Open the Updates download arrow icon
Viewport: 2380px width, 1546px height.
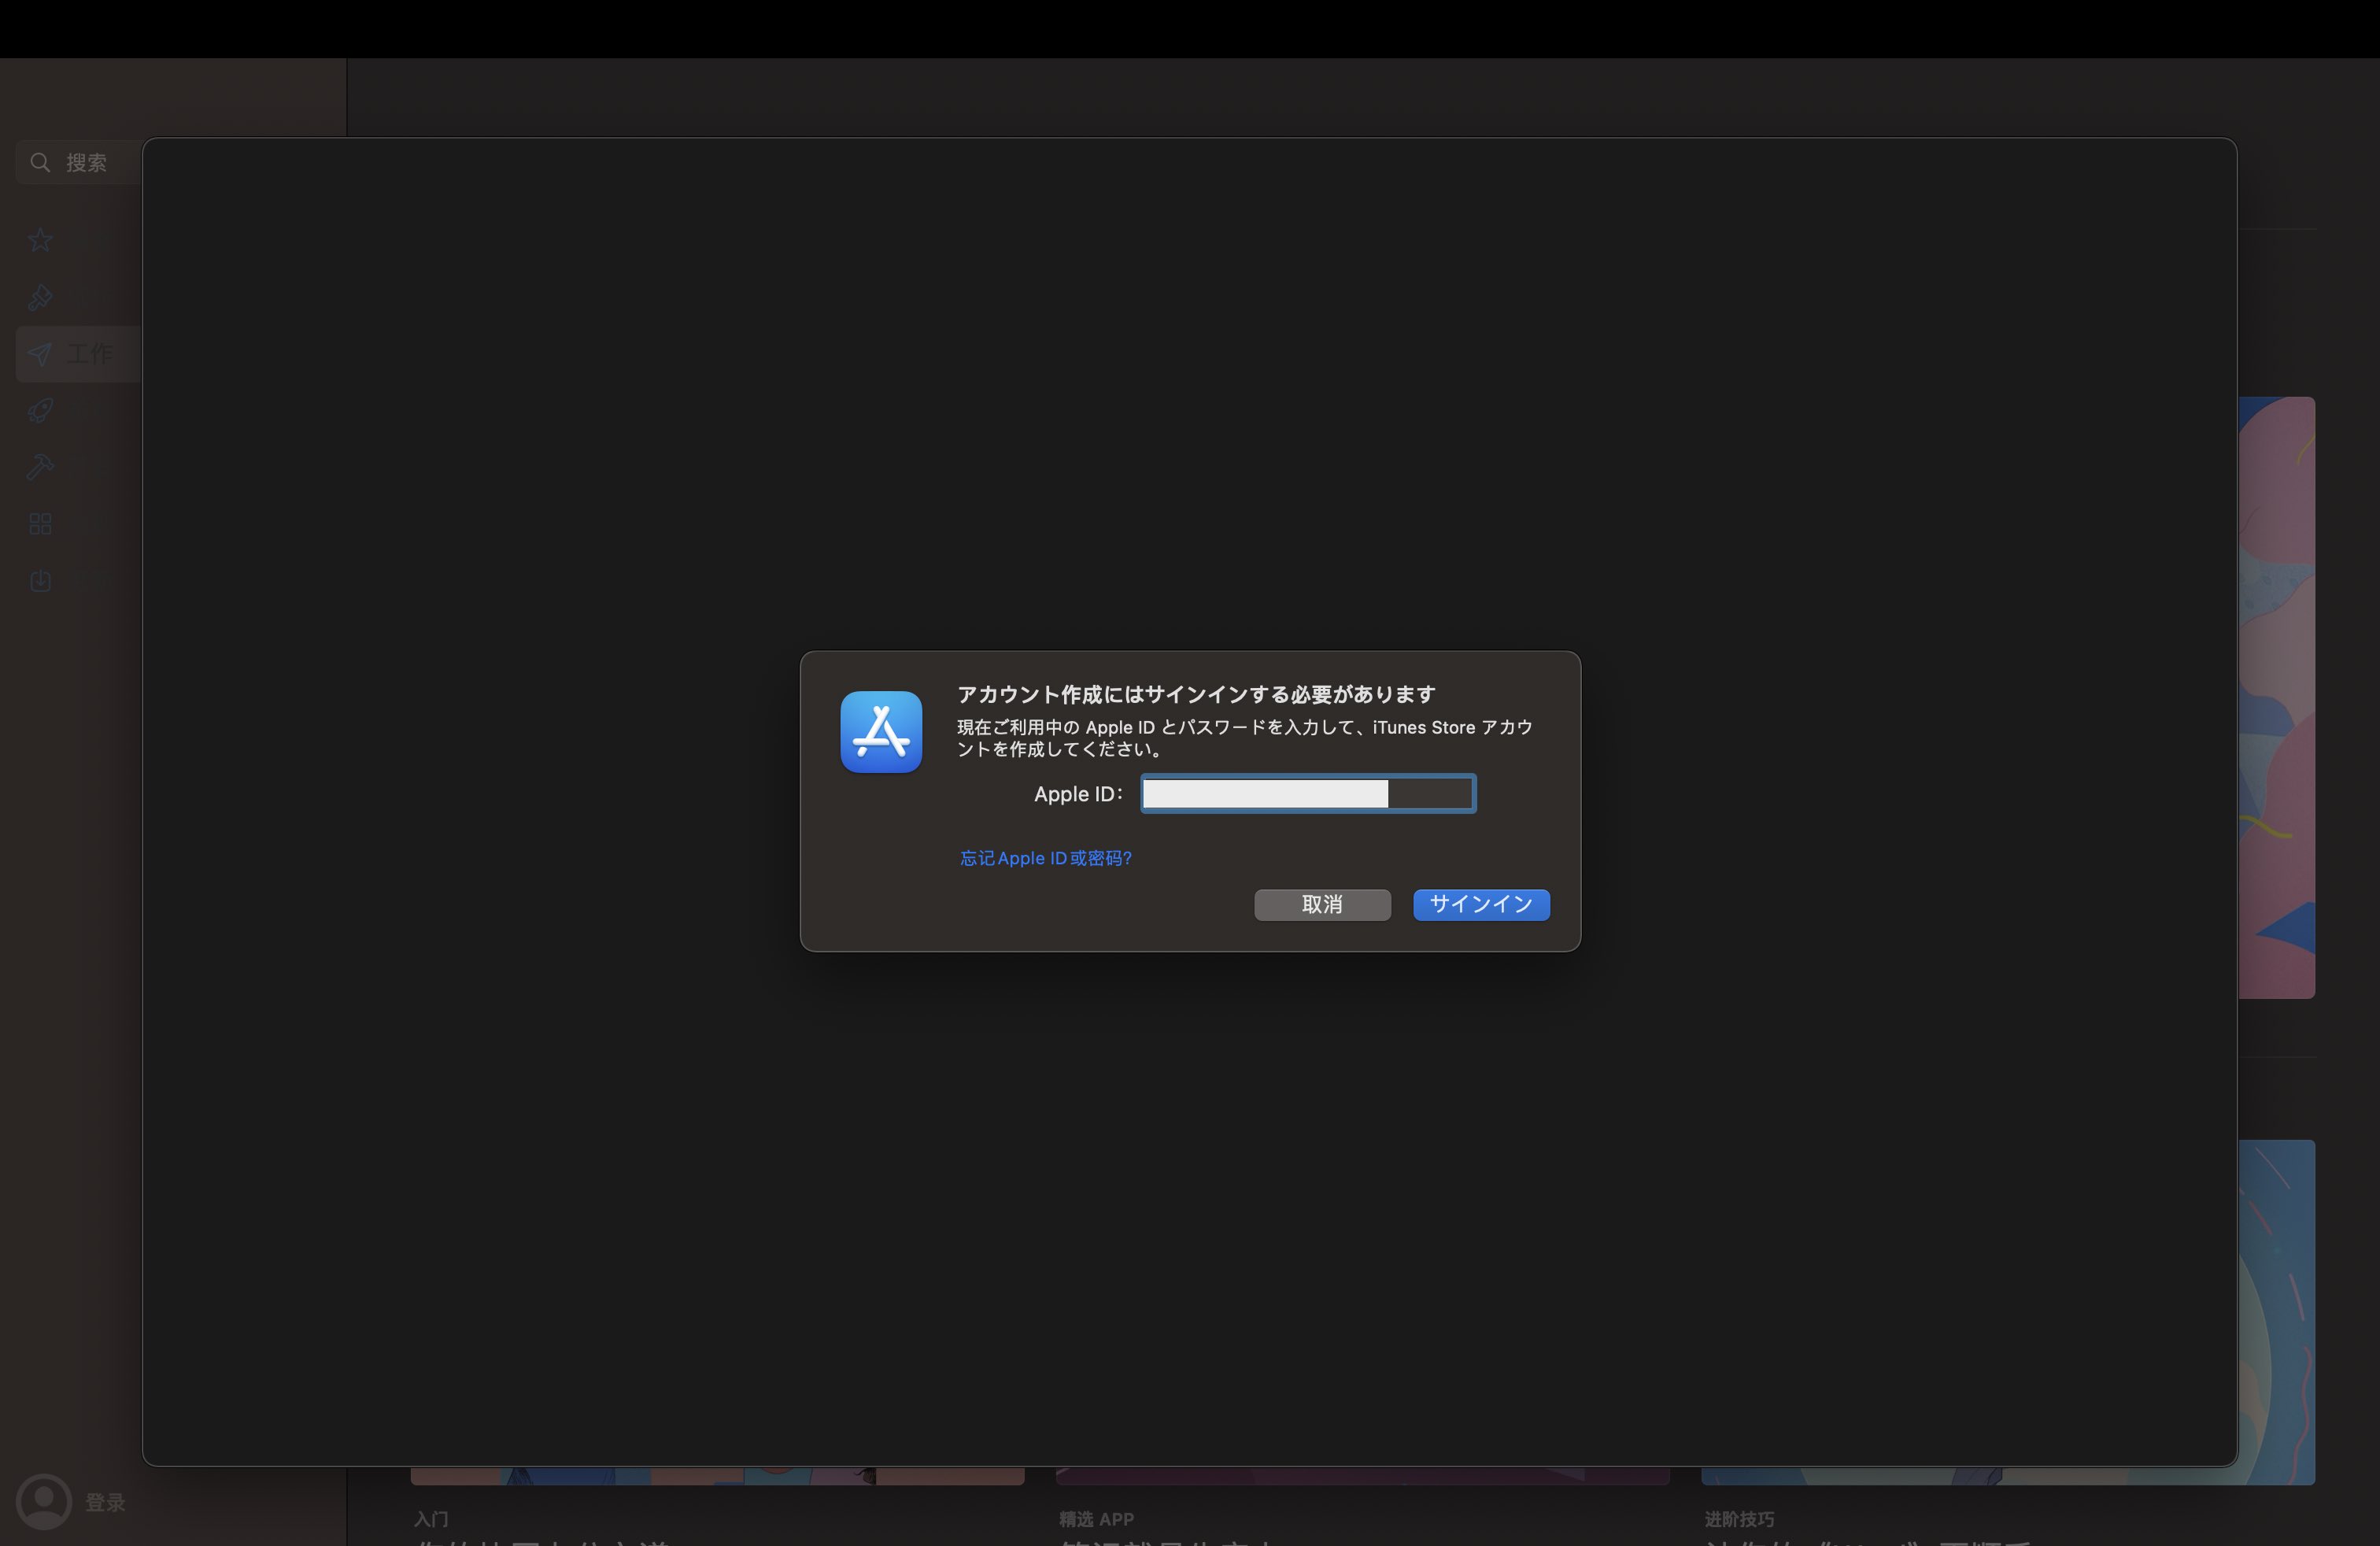pos(40,581)
